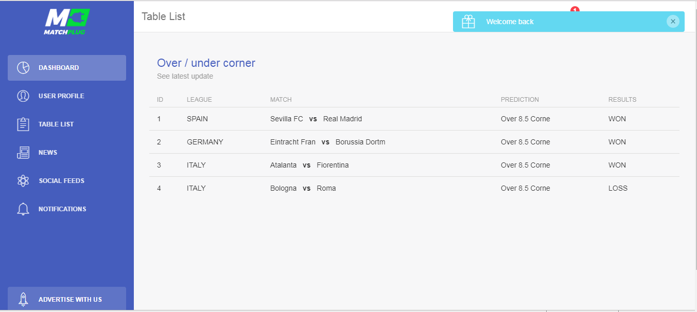Click the prediction for Eintracht Fran match
Viewport: 697px width, 312px height.
[x=526, y=142]
